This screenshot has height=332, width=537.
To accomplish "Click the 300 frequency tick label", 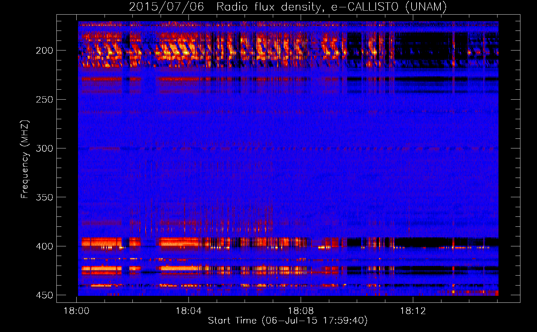I will point(44,148).
